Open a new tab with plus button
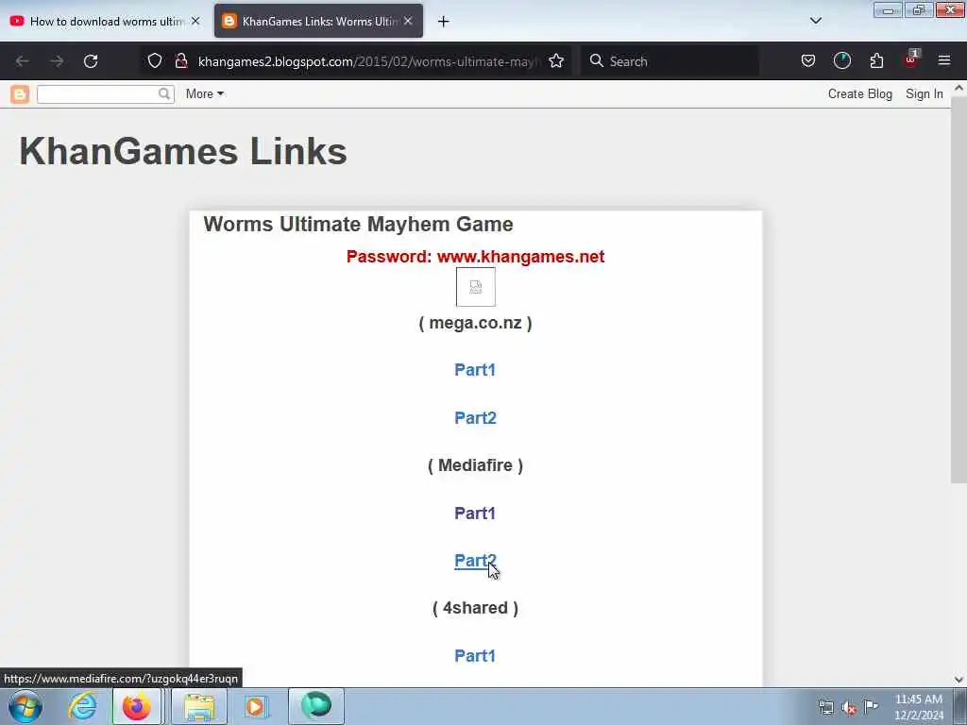967x725 pixels. pyautogui.click(x=443, y=22)
